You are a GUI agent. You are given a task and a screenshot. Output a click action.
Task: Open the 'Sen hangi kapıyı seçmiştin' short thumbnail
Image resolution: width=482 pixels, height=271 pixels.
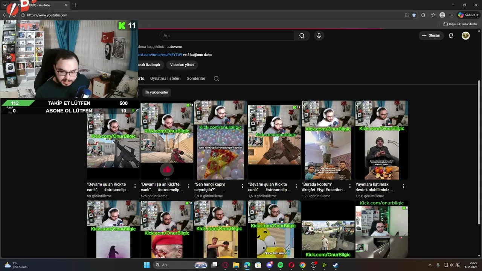221,140
